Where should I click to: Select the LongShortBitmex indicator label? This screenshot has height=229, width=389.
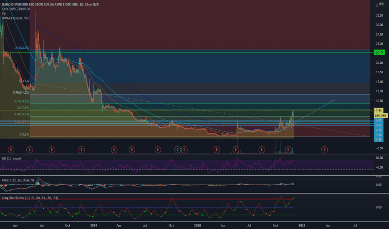click(x=30, y=198)
